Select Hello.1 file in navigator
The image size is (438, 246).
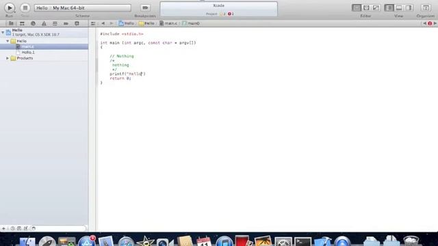coord(44,53)
